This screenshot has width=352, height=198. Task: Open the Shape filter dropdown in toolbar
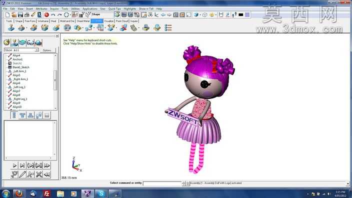click(x=102, y=14)
